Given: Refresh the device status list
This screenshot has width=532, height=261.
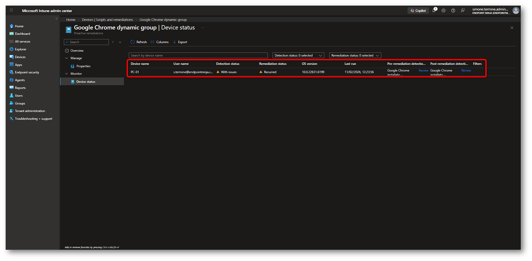Looking at the screenshot, I should [x=139, y=42].
